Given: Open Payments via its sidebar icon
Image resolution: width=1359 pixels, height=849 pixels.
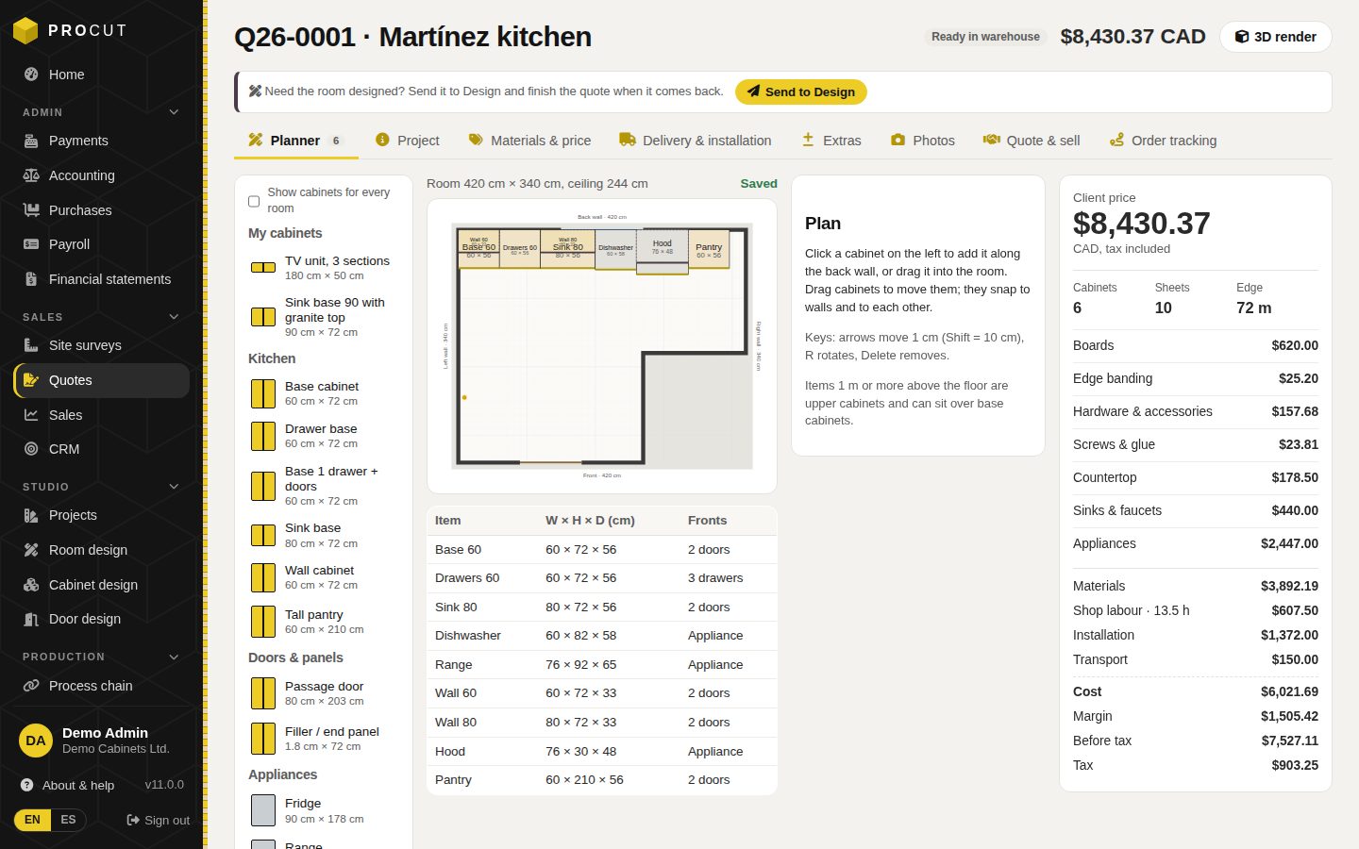Looking at the screenshot, I should [x=31, y=141].
